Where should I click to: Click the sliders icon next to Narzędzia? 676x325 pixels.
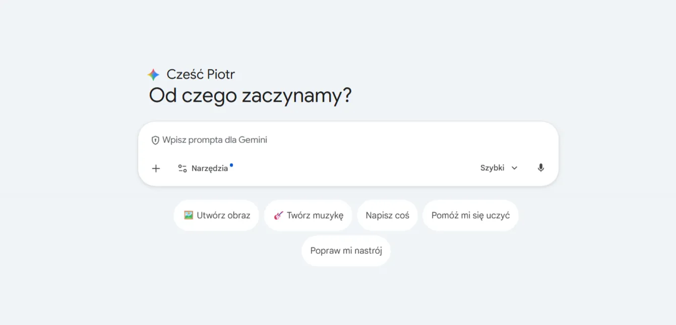pyautogui.click(x=182, y=168)
